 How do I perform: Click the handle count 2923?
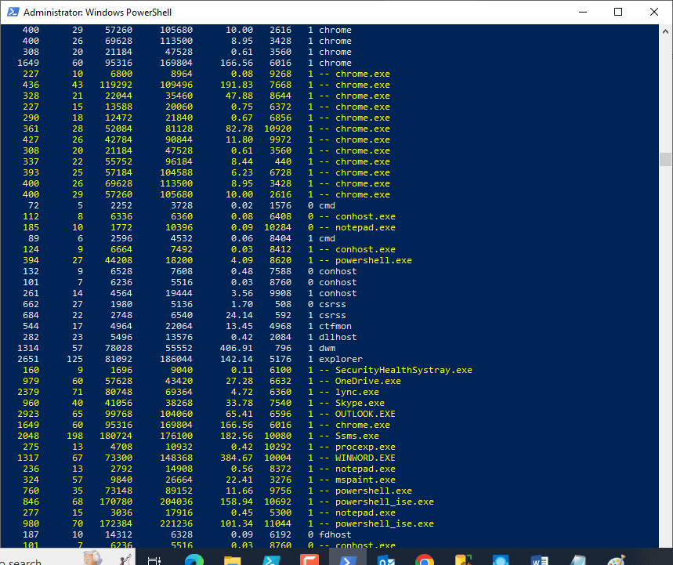28,414
